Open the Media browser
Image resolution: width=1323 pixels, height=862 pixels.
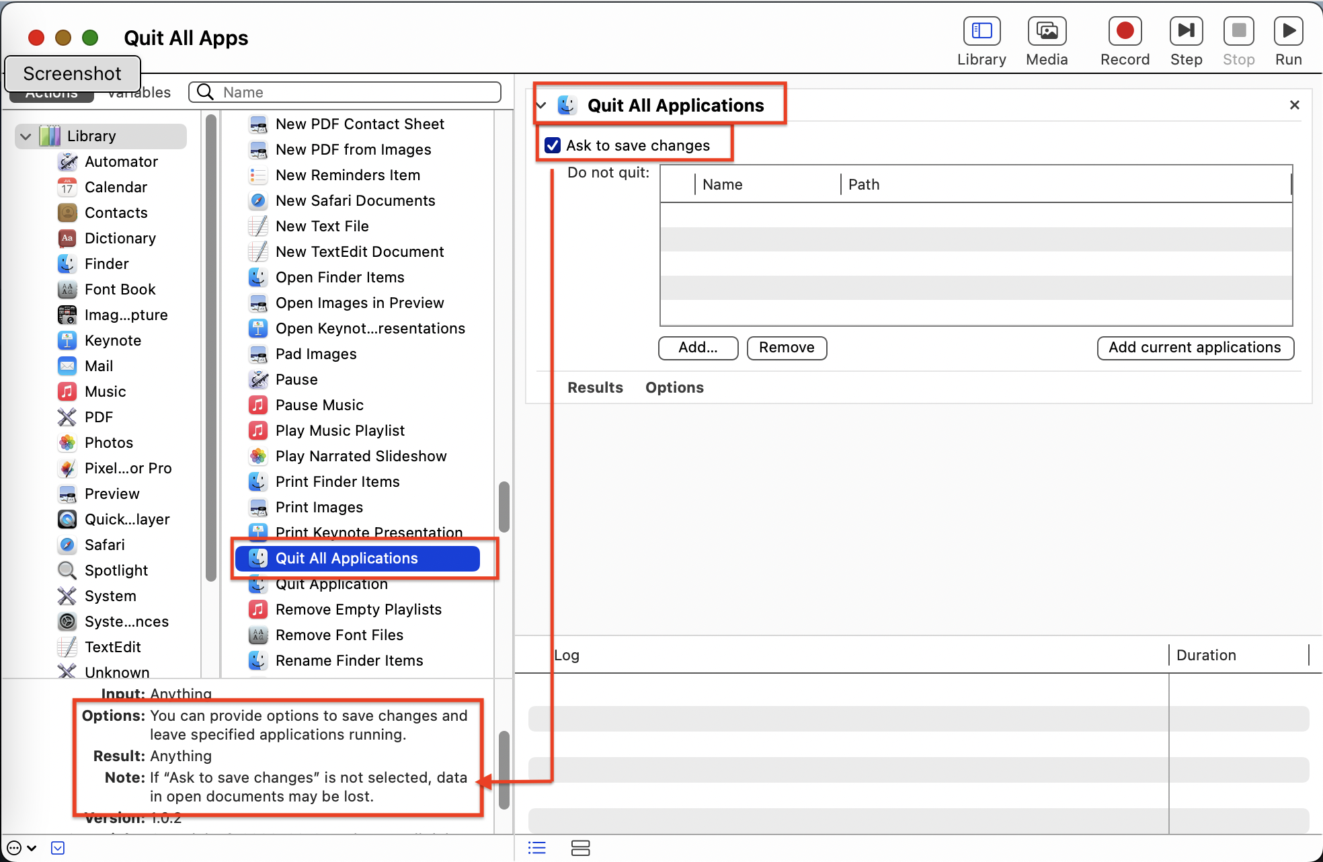(1047, 31)
